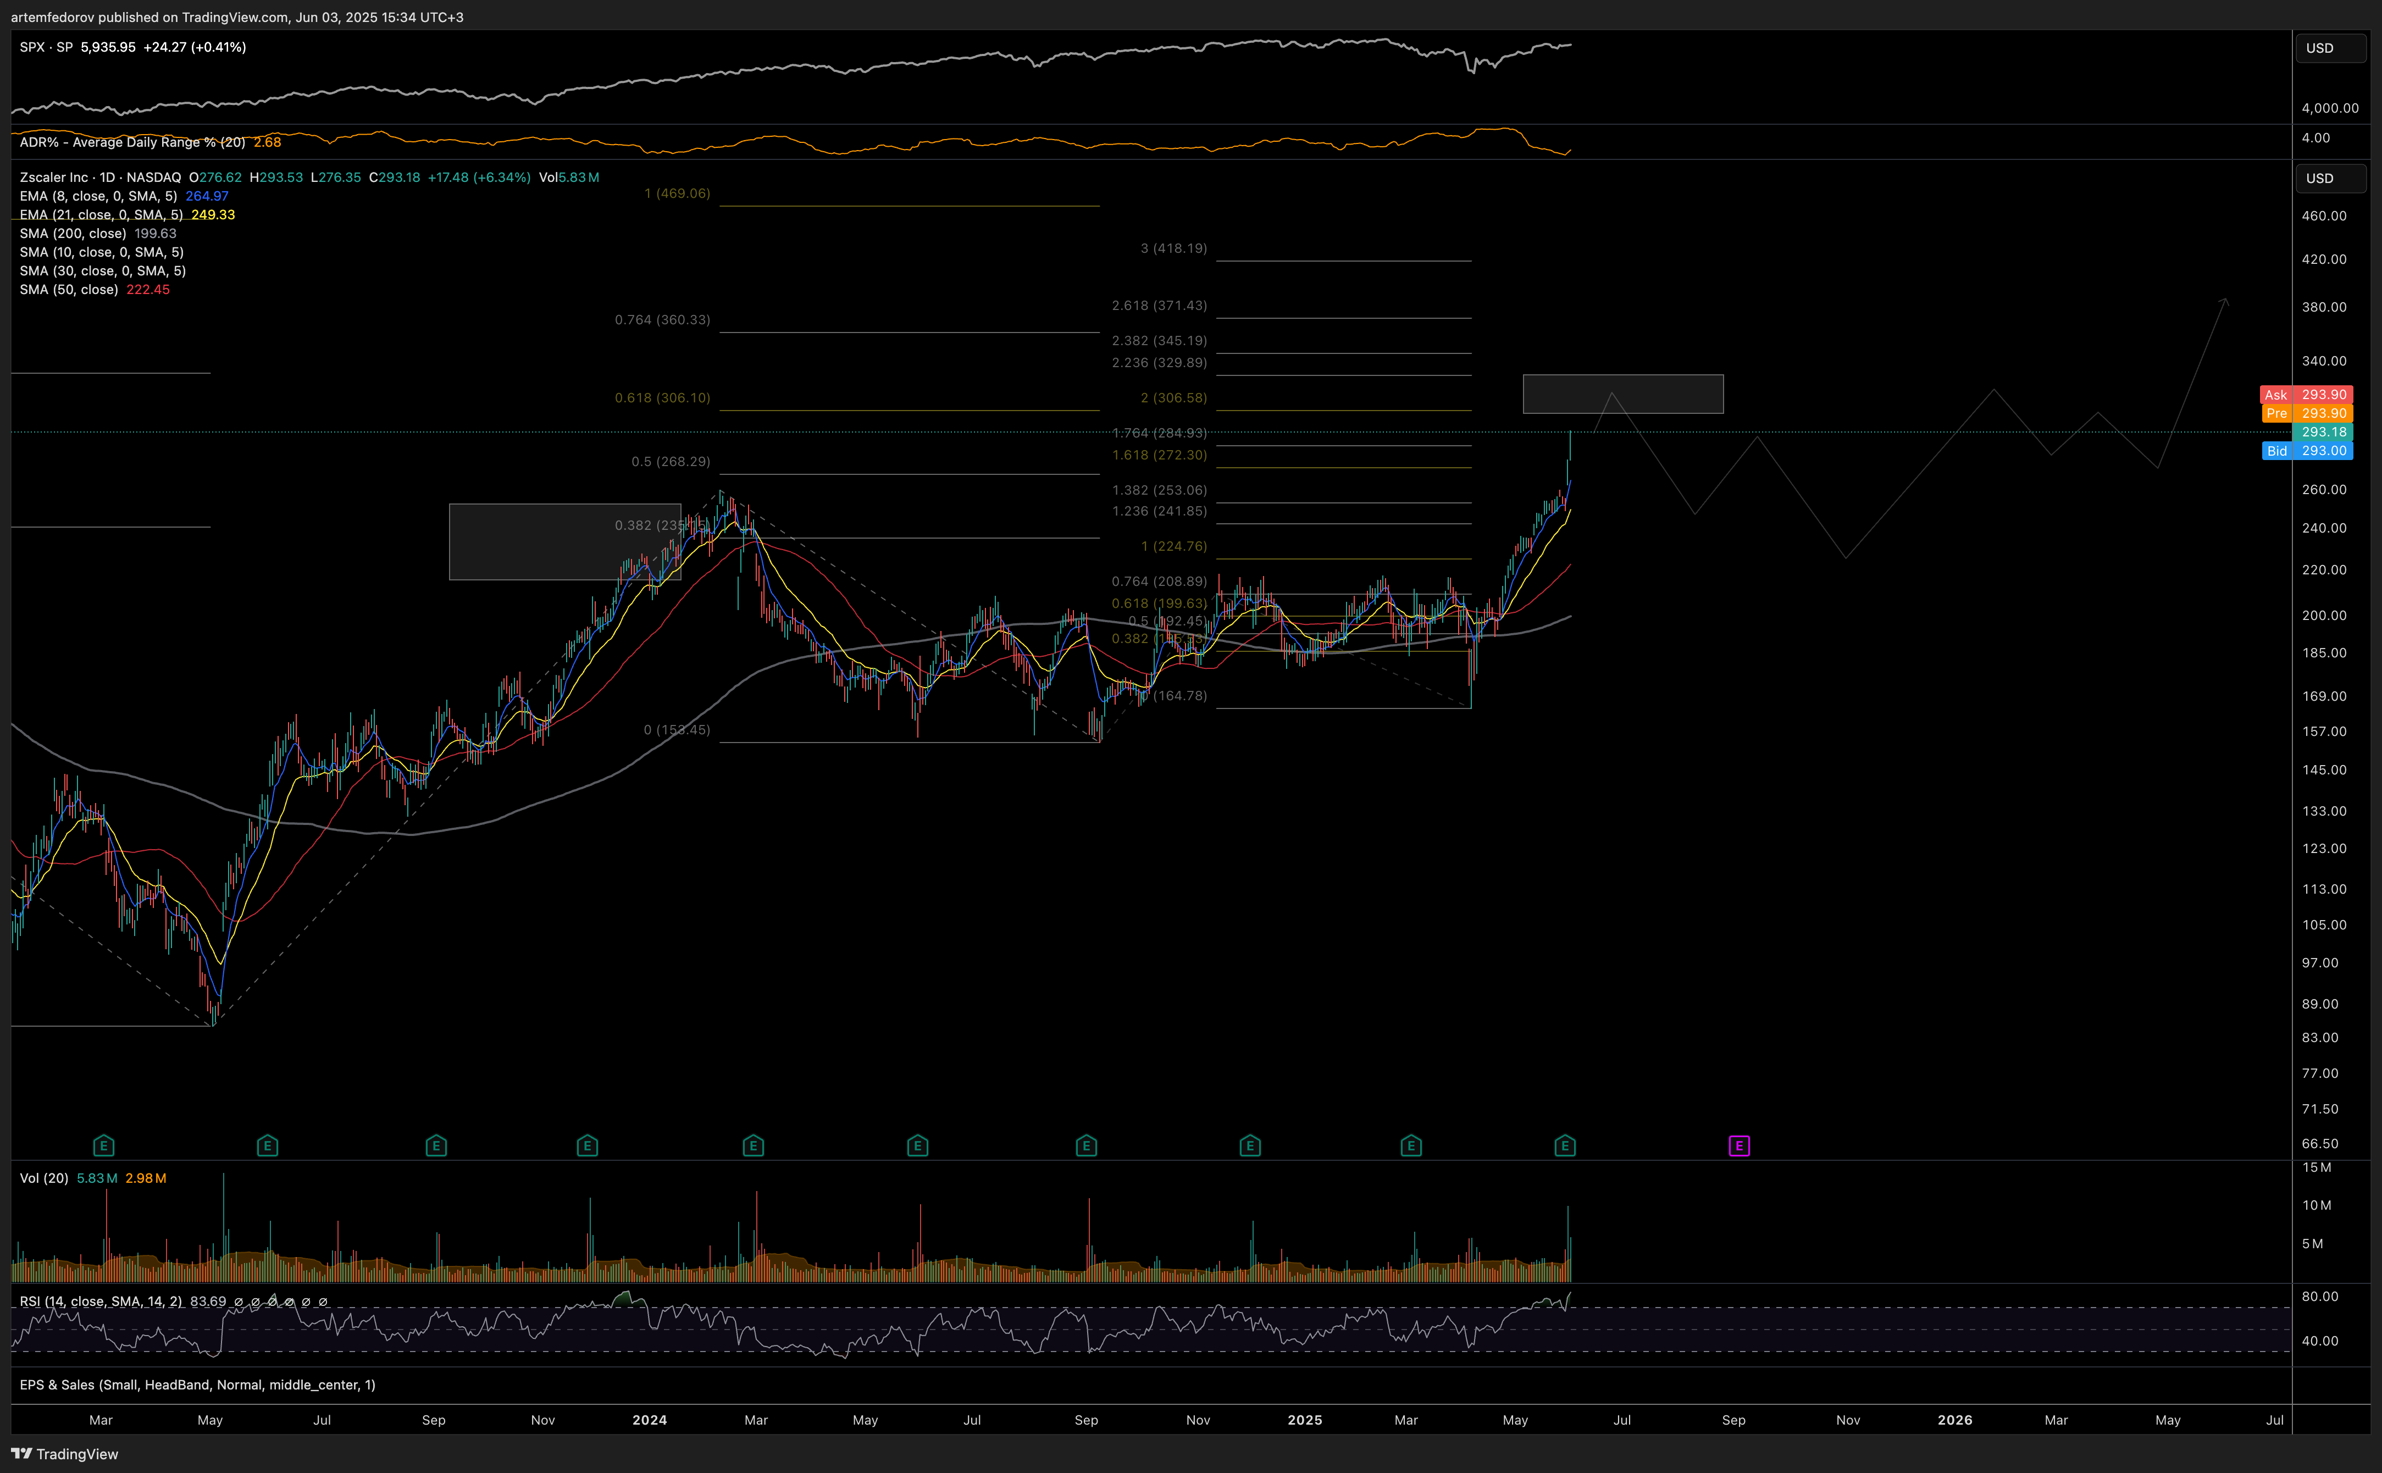Click the 15 M label on the volume axis

click(x=2317, y=1167)
